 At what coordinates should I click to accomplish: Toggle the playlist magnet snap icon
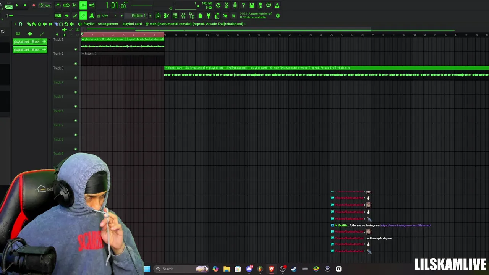(x=21, y=24)
